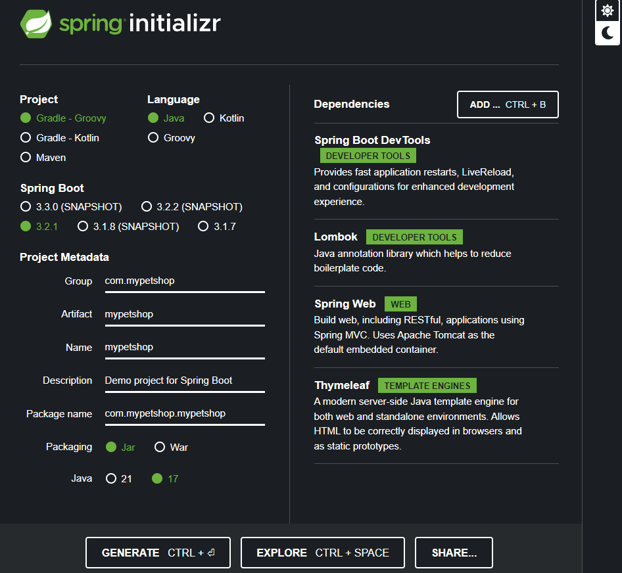This screenshot has height=573, width=622.
Task: Select Spring Boot 3.1.7 version
Action: (x=217, y=227)
